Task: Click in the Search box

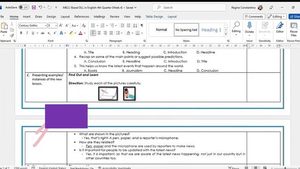Action: 189,8
